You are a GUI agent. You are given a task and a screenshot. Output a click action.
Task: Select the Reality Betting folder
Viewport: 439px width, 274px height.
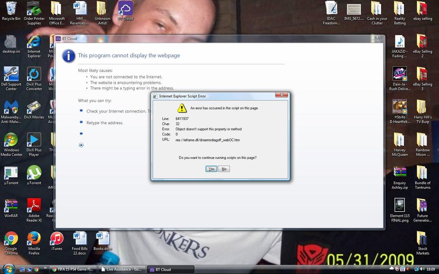click(400, 13)
